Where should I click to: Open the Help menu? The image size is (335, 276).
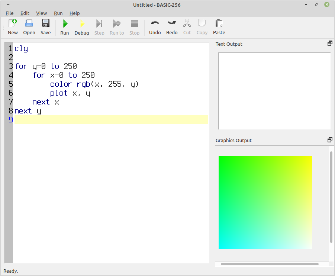74,13
